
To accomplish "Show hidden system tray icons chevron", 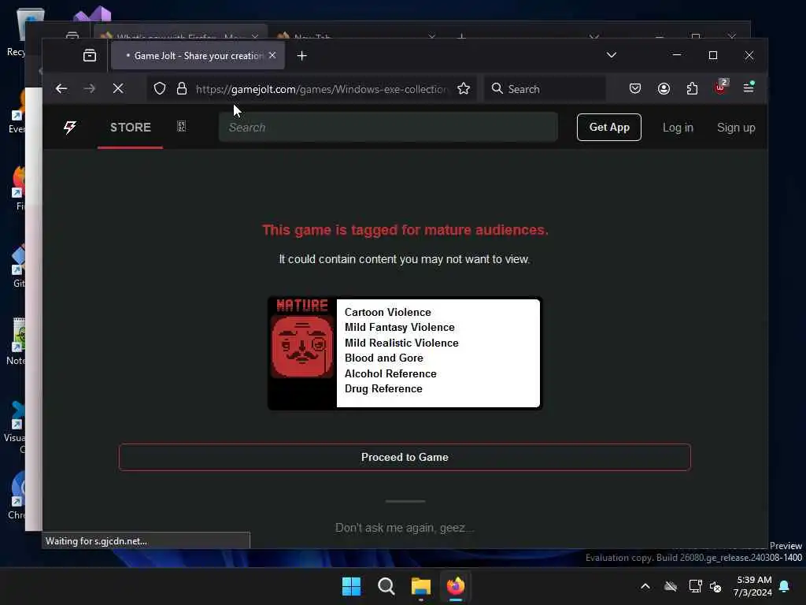I will point(645,586).
